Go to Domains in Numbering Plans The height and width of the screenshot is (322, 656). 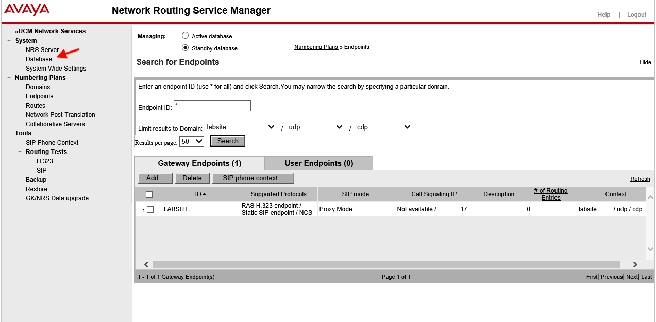coord(38,87)
